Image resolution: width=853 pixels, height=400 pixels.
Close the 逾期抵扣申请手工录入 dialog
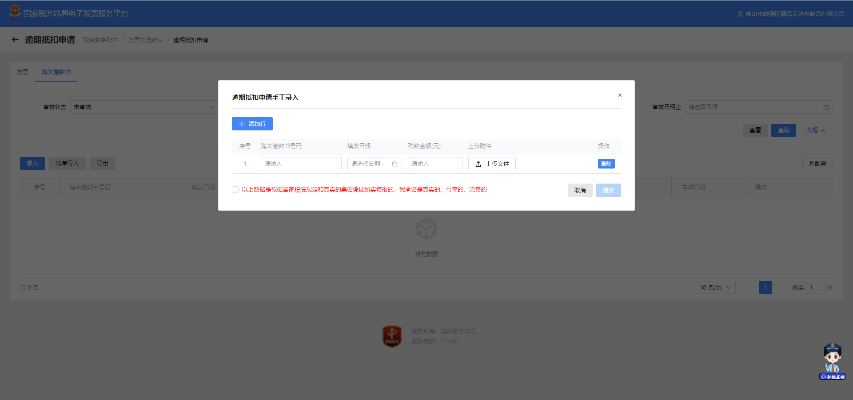[x=620, y=95]
